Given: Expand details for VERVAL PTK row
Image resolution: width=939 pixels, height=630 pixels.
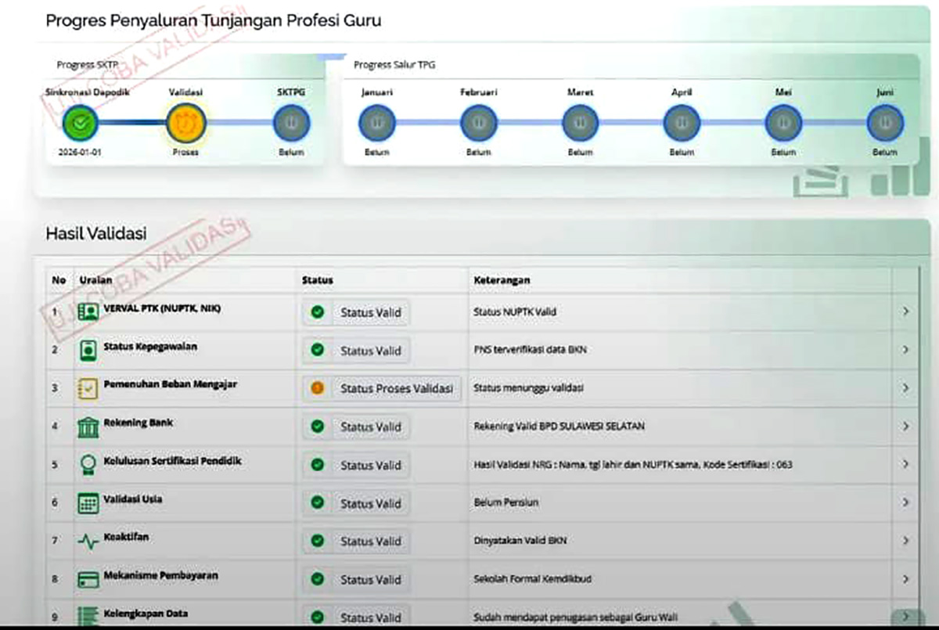Looking at the screenshot, I should click(907, 311).
